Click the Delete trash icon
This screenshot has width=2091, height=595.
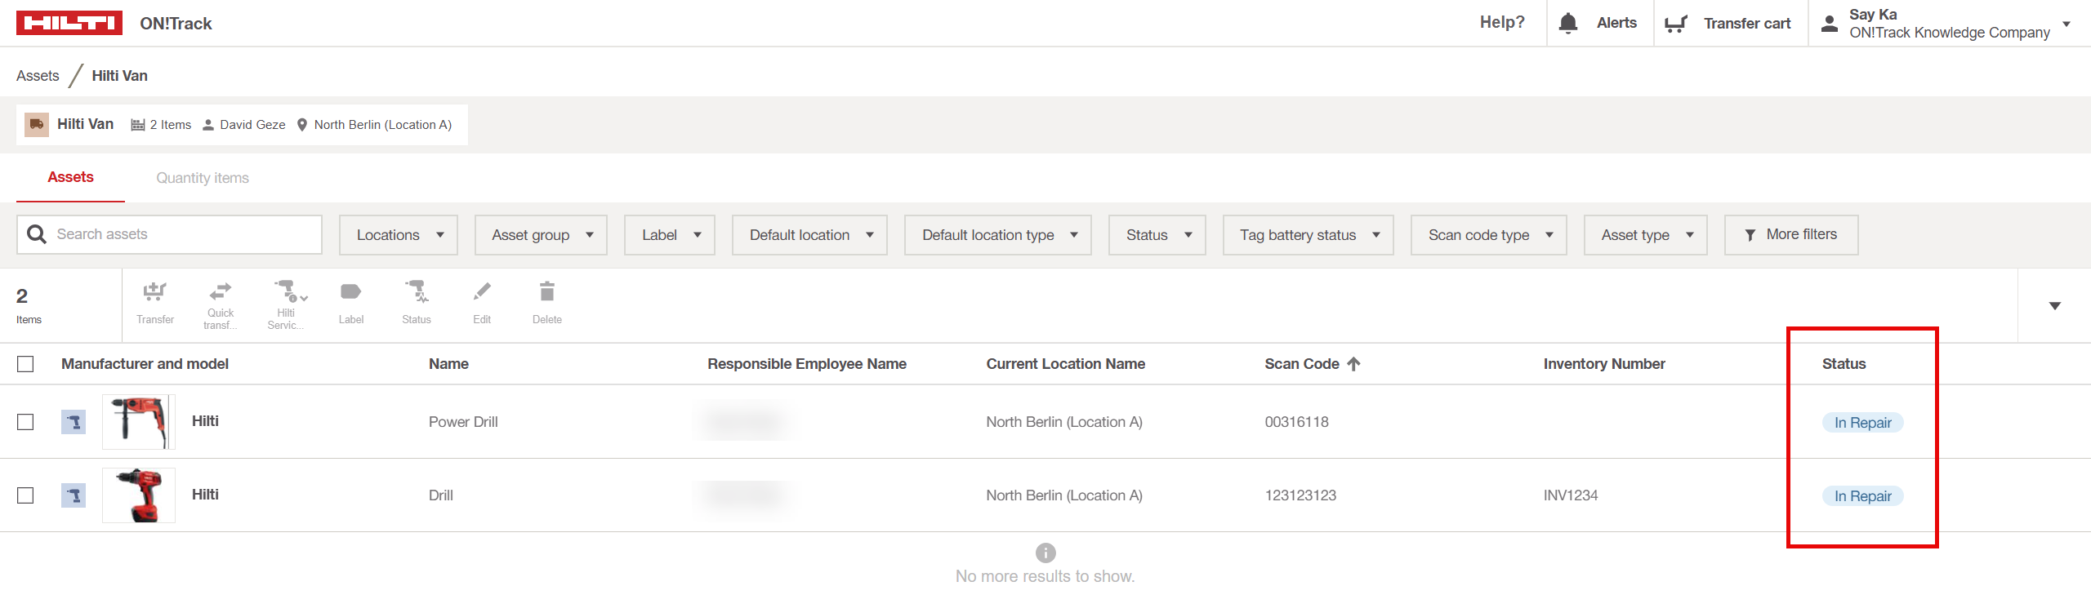tap(546, 292)
